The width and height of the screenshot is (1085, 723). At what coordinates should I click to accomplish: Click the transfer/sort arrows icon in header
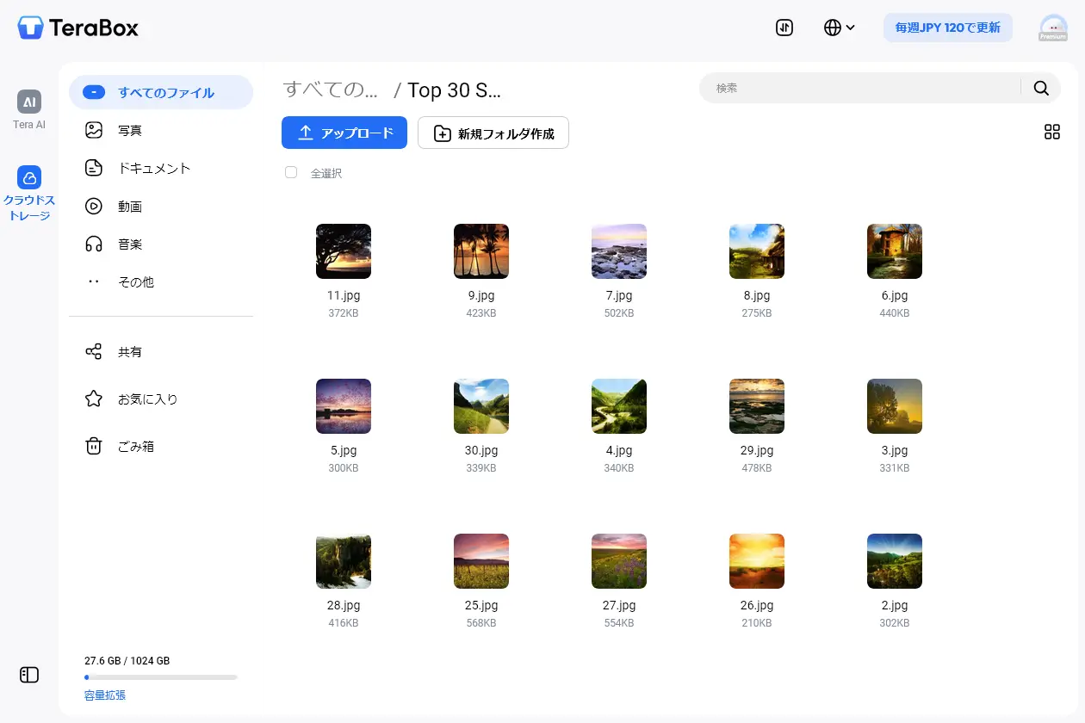pyautogui.click(x=784, y=27)
